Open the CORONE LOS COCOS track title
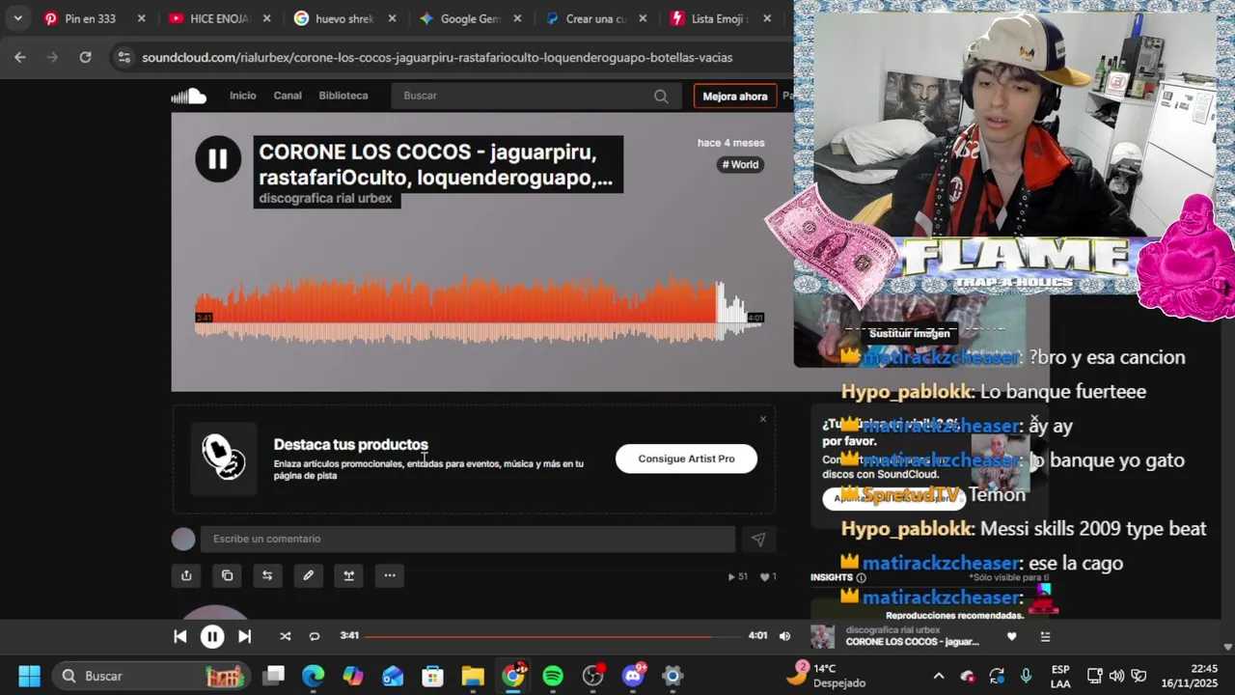This screenshot has width=1235, height=695. tap(438, 164)
